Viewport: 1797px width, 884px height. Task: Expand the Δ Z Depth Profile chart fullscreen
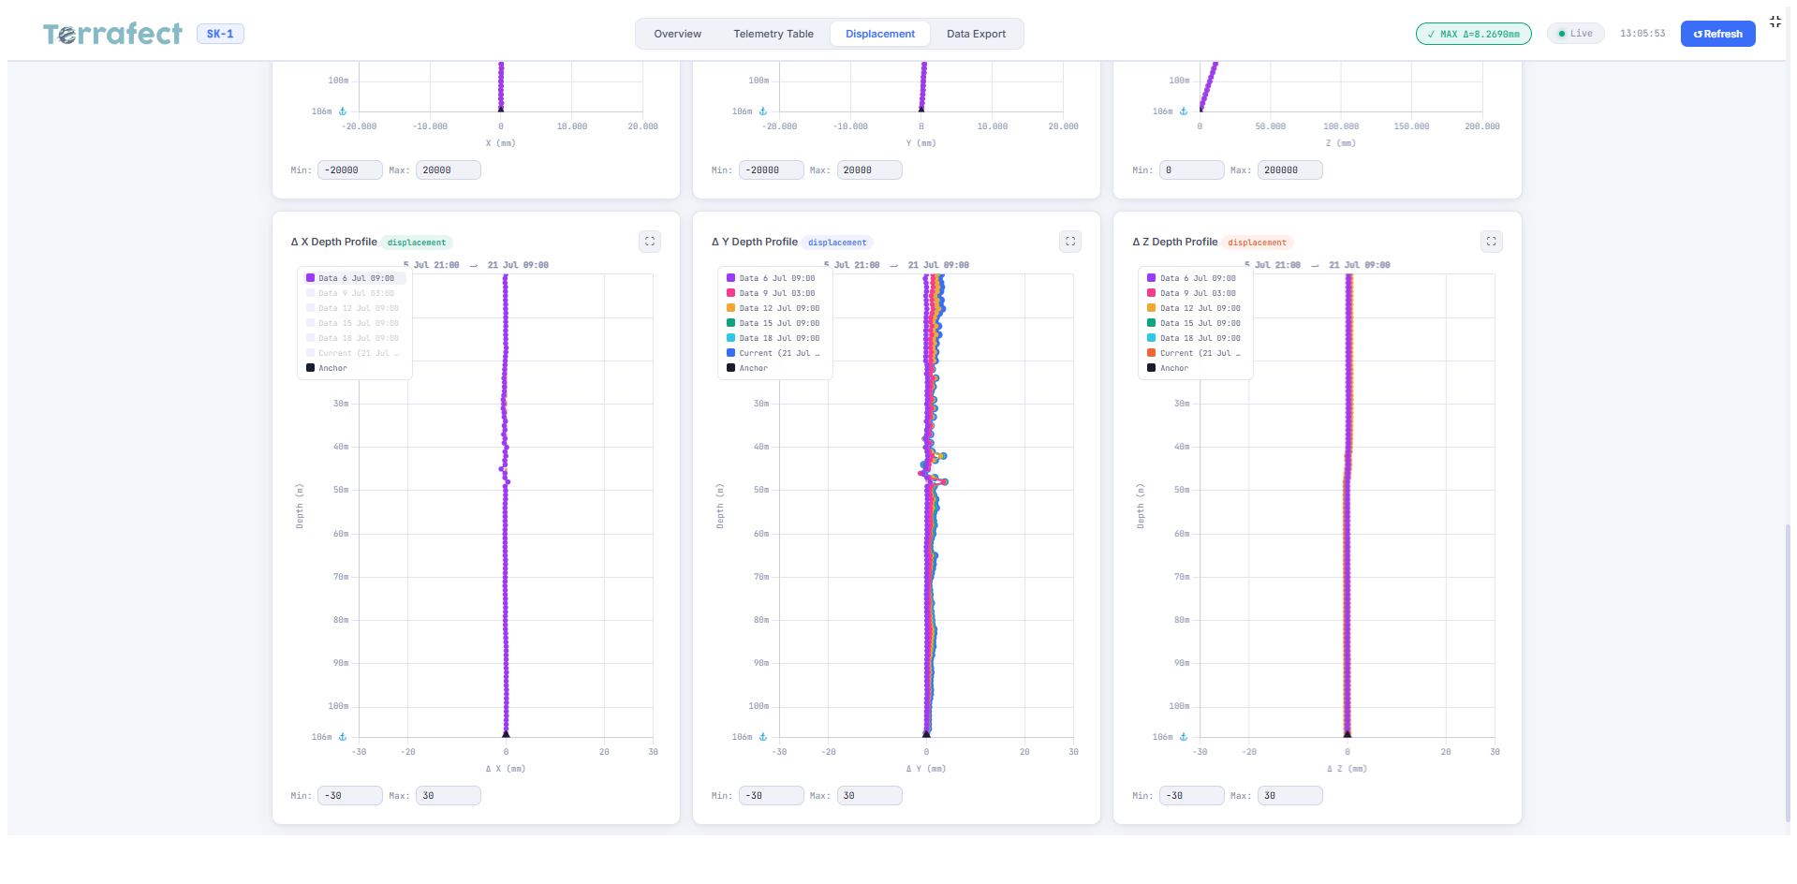(1491, 242)
